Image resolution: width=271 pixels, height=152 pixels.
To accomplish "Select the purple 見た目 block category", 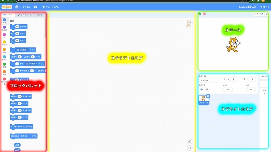I will pyautogui.click(x=4, y=28).
